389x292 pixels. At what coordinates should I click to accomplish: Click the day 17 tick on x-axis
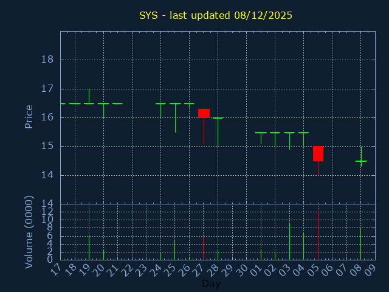point(57,269)
